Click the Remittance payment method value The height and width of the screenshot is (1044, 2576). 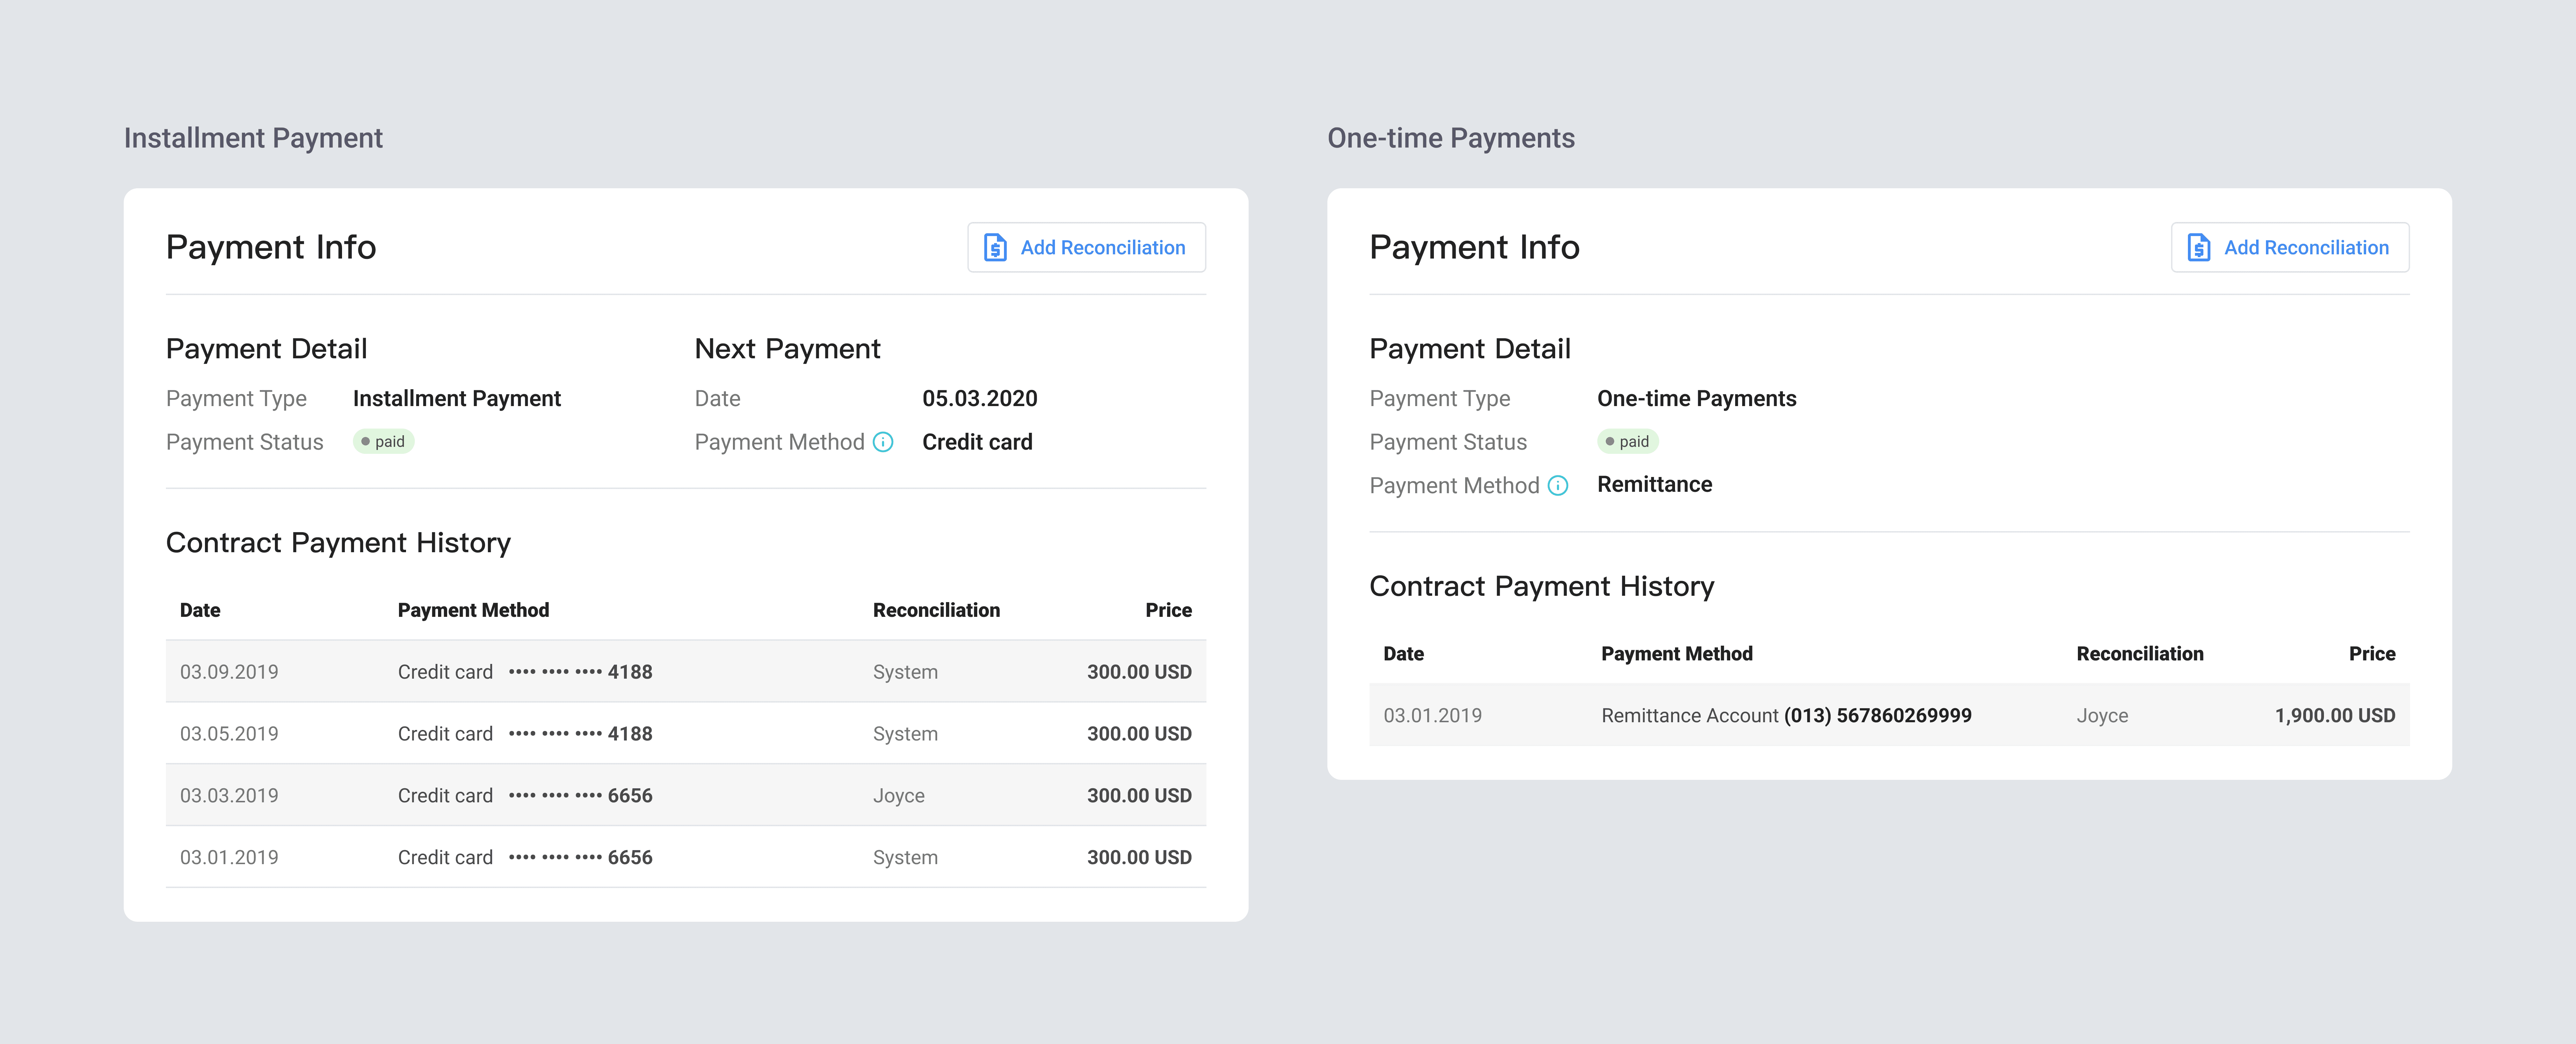(1655, 484)
